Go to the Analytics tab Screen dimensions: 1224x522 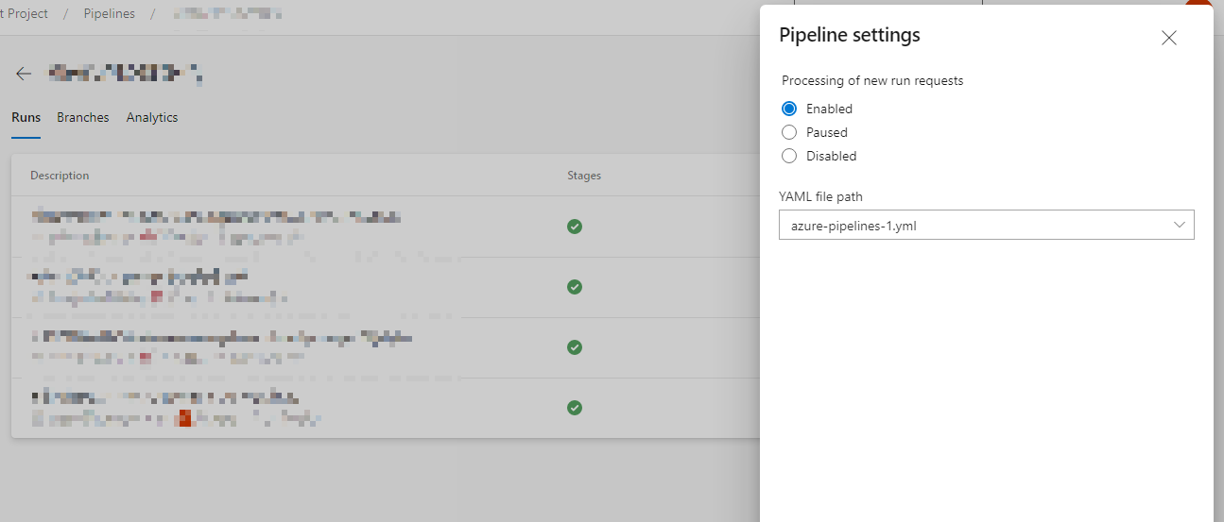click(152, 118)
